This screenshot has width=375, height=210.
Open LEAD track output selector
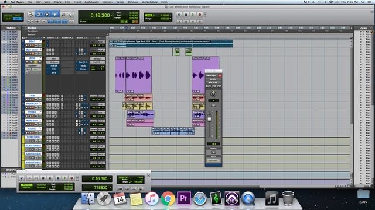click(97, 62)
